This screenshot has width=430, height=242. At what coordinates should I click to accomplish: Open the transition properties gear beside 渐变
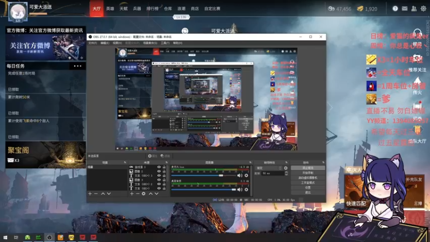point(286,168)
